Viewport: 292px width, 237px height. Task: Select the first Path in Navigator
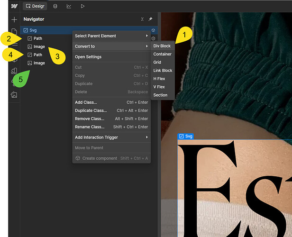38,38
